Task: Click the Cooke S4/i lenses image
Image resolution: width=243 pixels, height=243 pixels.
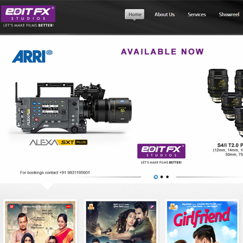Action: click(225, 102)
